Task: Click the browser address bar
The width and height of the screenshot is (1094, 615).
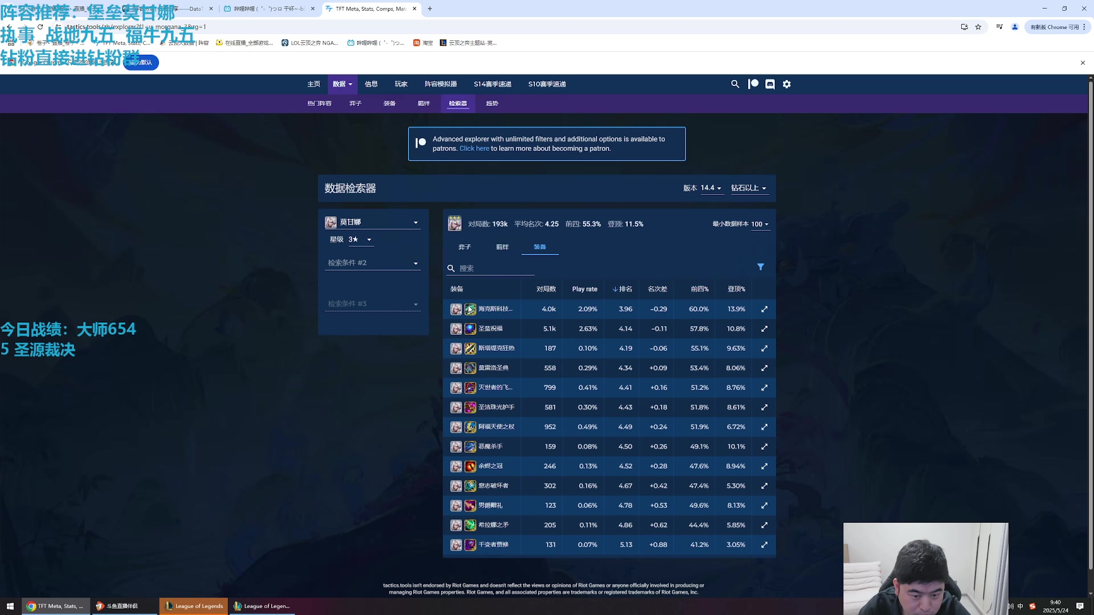Action: tap(501, 27)
